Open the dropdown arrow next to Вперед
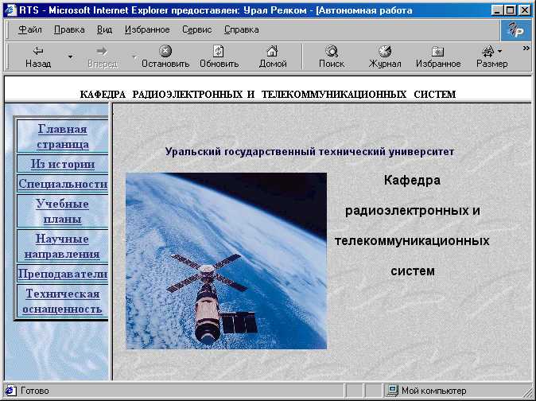The width and height of the screenshot is (536, 401). [134, 56]
